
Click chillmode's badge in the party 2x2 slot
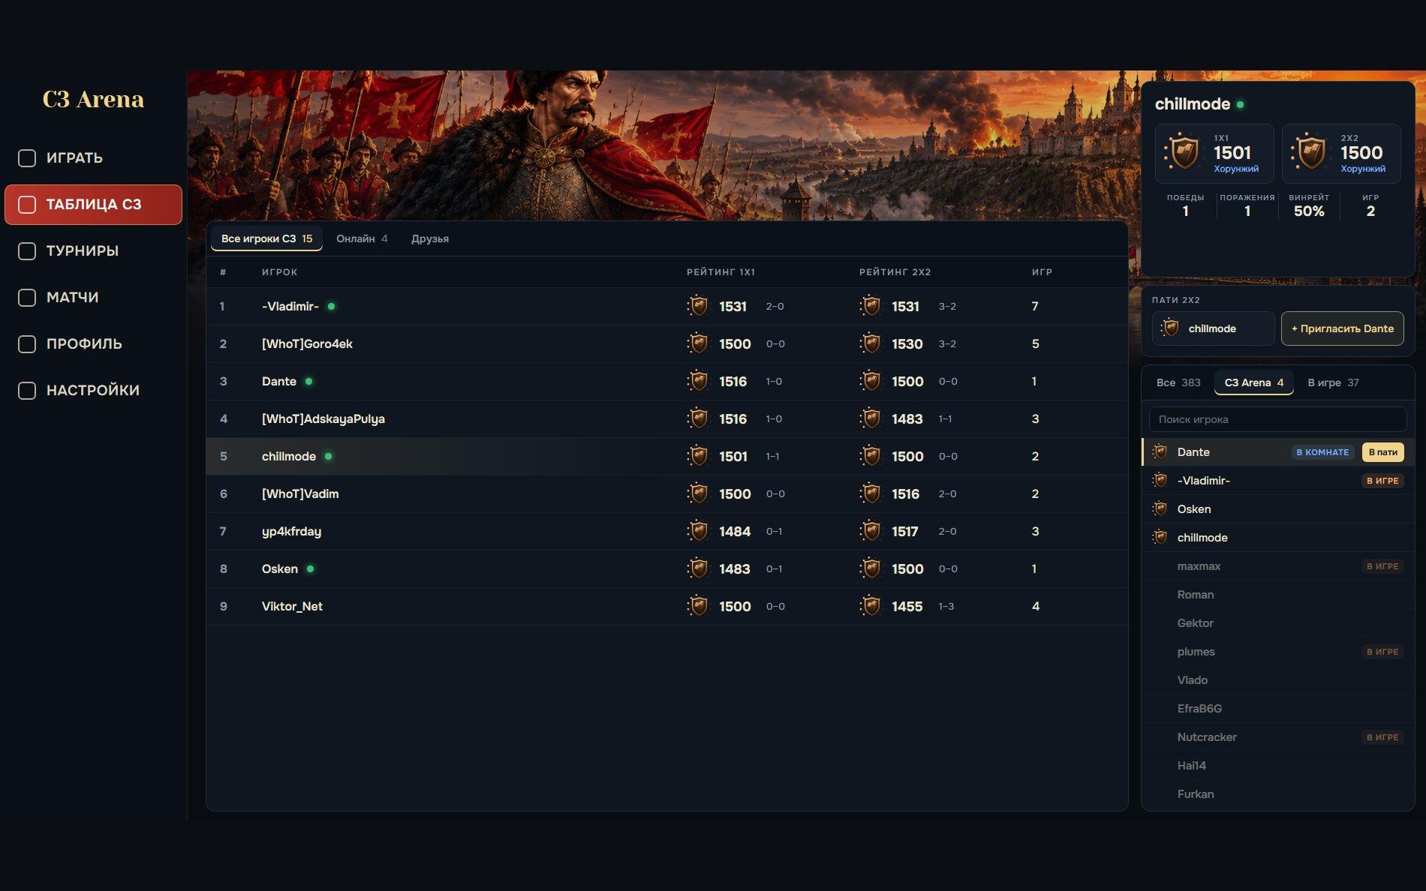click(x=1169, y=328)
